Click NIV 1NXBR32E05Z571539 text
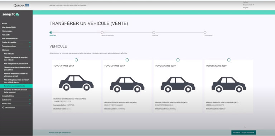The width and height of the screenshot is (275, 136). [62, 102]
